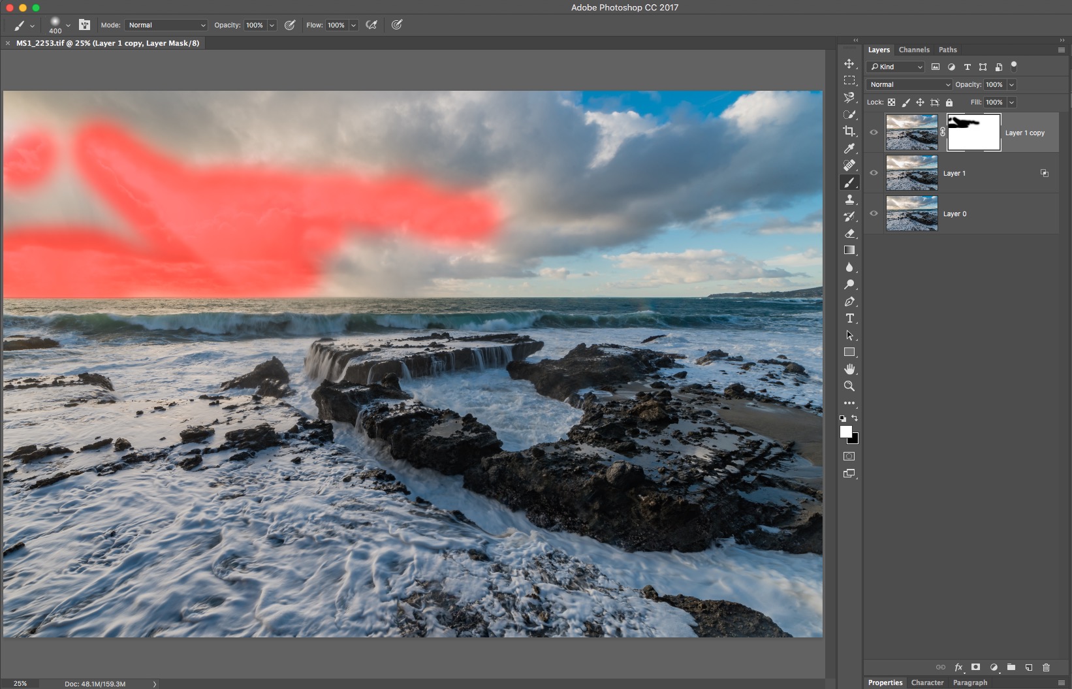Delete layer using trash icon
The height and width of the screenshot is (689, 1072).
(x=1046, y=667)
